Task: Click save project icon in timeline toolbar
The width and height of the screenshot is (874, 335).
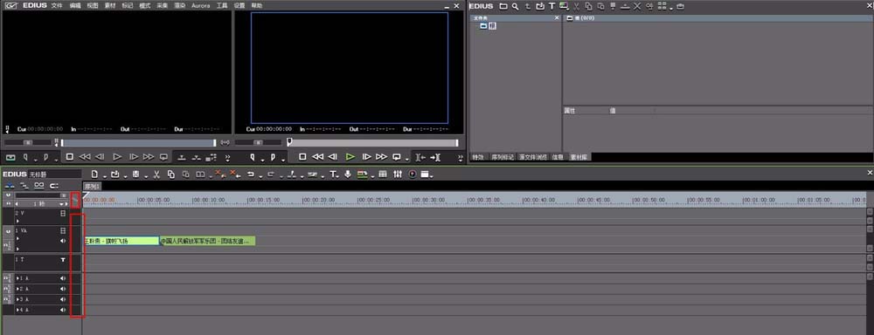Action: tap(136, 174)
